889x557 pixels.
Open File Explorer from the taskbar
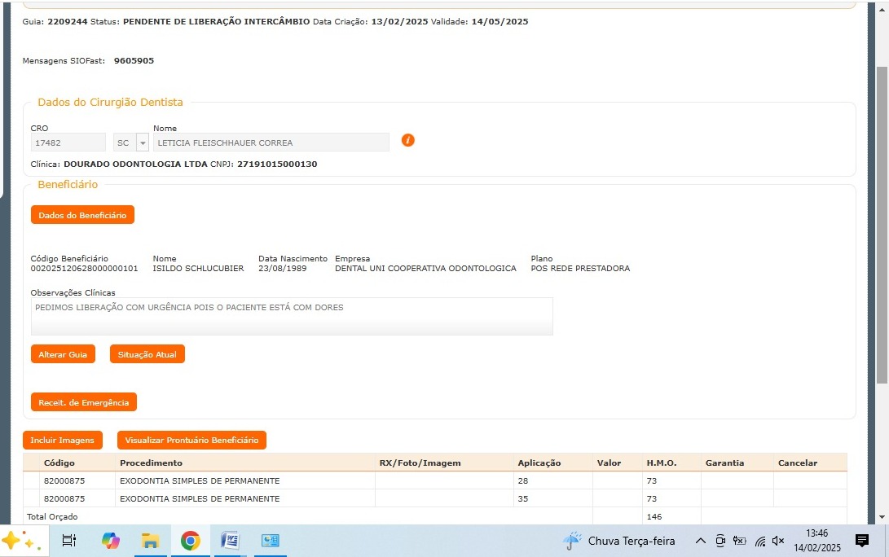[x=150, y=541]
